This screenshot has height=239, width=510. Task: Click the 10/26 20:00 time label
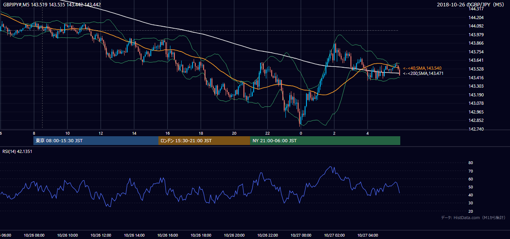pyautogui.click(x=234, y=235)
